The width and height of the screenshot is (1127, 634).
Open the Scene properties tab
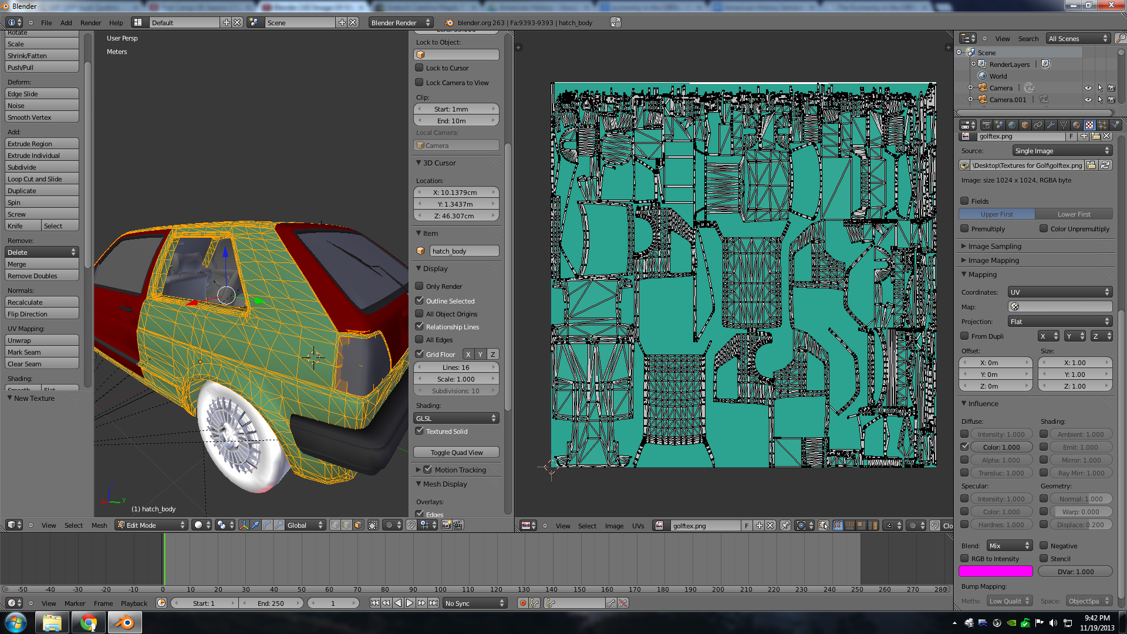(x=999, y=124)
